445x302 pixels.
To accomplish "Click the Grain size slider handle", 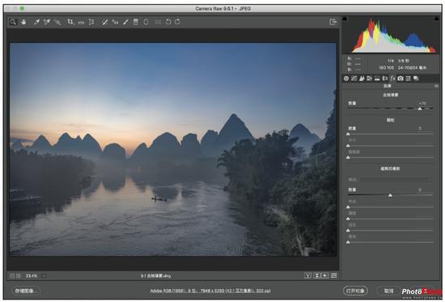I will click(x=348, y=146).
